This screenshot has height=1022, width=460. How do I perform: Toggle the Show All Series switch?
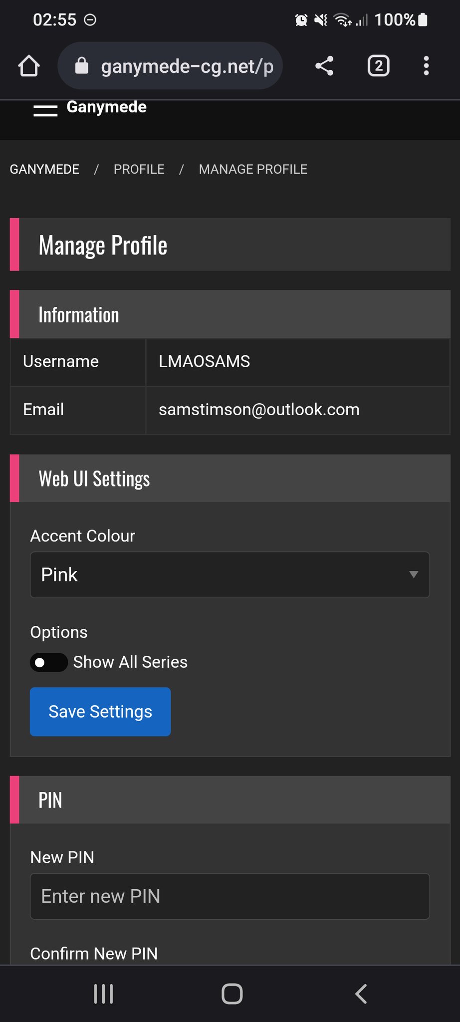49,662
